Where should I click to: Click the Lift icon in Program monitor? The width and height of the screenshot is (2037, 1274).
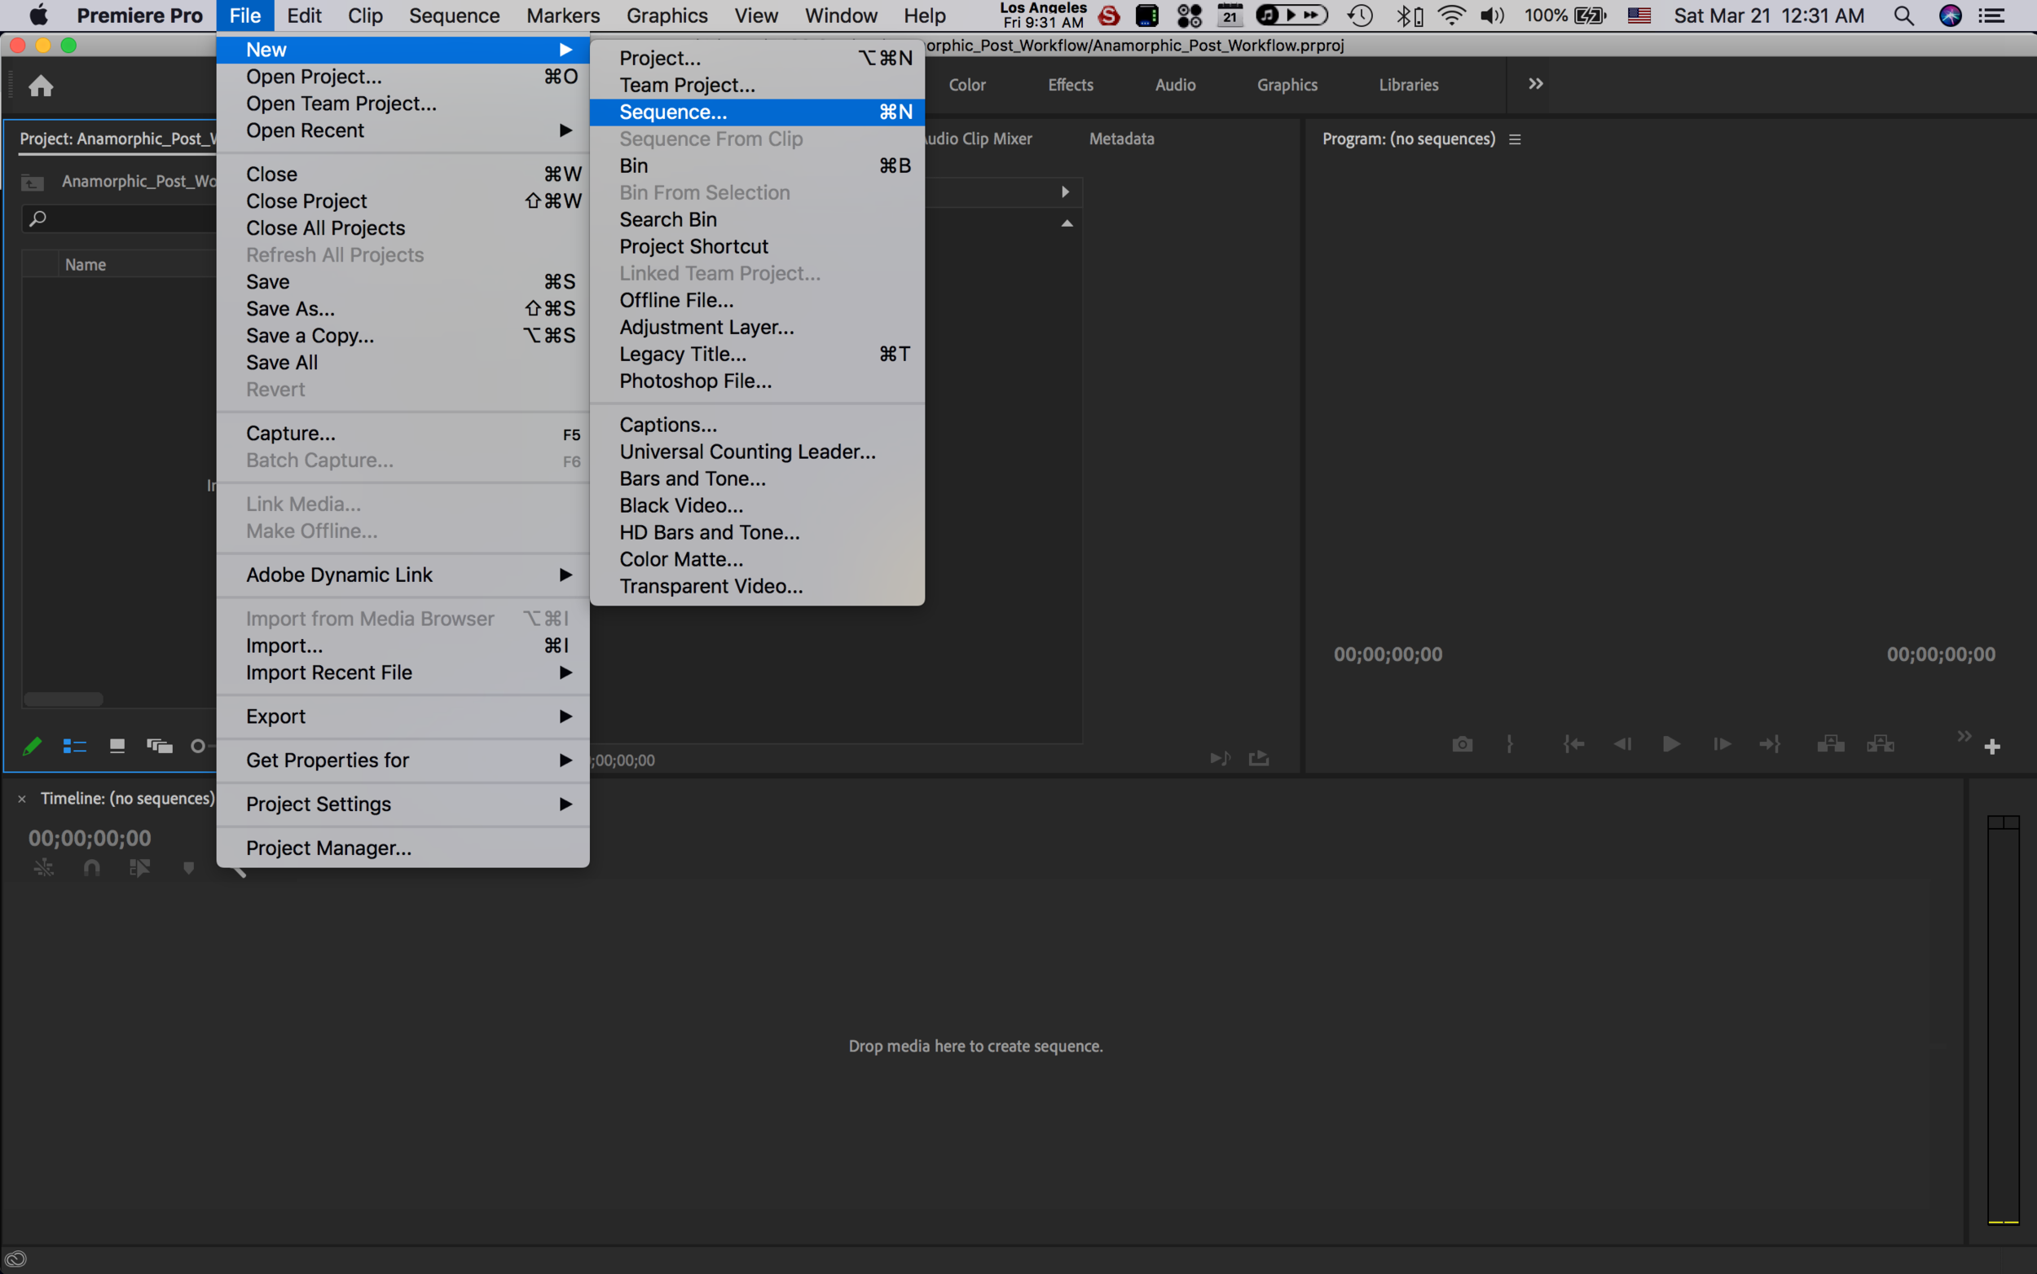tap(1831, 744)
